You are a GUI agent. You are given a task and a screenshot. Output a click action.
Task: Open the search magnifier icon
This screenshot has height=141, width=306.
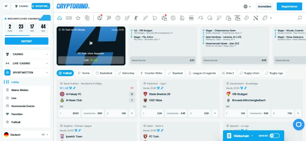coord(299,18)
